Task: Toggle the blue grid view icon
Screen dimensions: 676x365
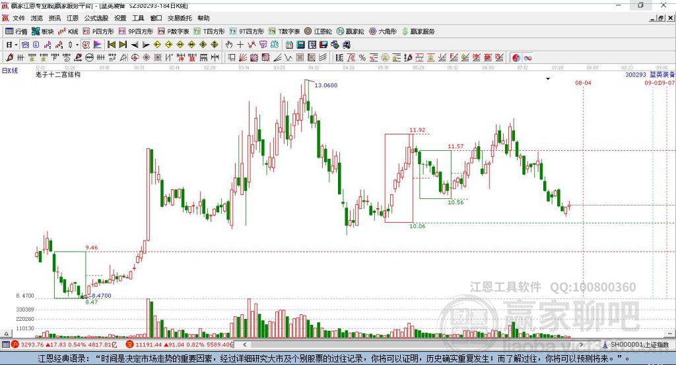Action: pos(26,45)
